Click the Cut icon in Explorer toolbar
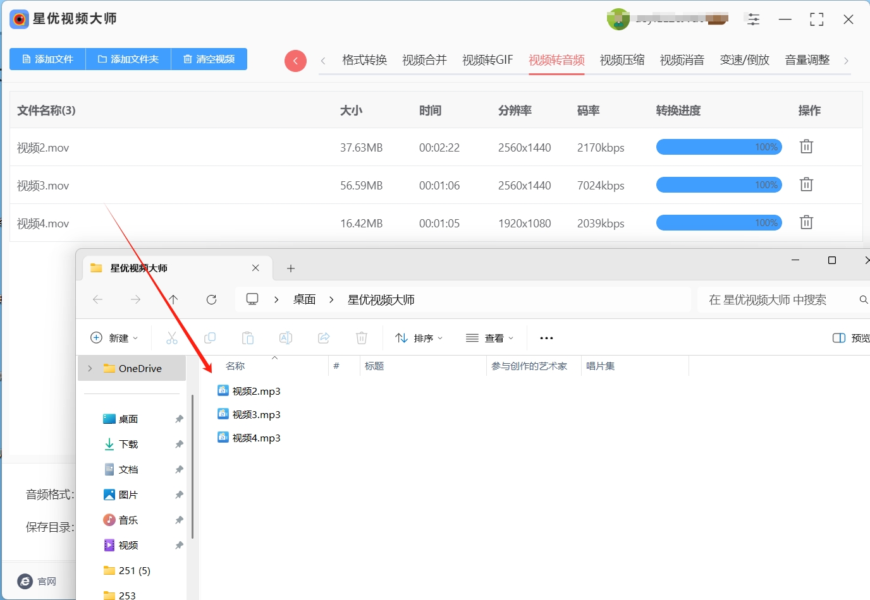Viewport: 870px width, 600px height. 172,338
